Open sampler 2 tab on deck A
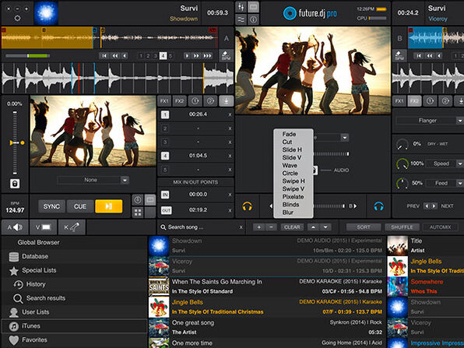 (x=210, y=101)
